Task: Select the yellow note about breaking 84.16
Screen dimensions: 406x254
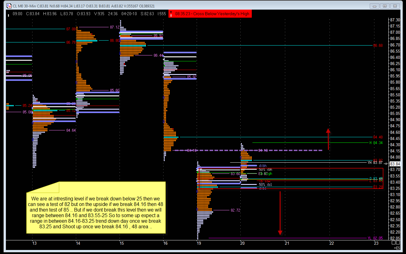Action: 96,208
